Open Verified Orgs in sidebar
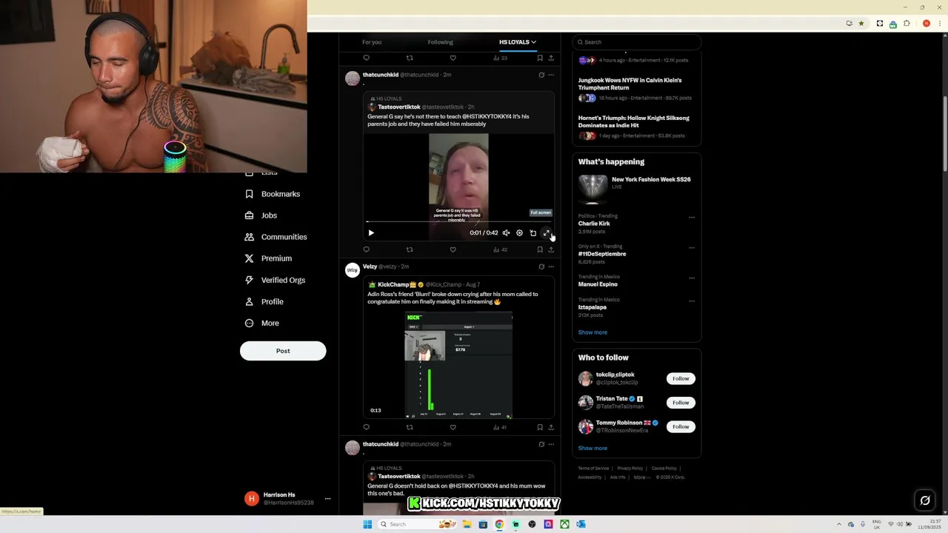948x533 pixels. 275,280
